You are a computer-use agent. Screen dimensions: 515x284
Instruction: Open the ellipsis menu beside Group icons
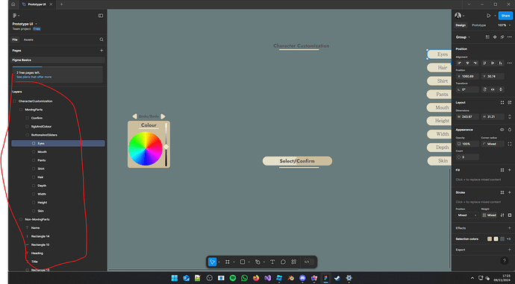pos(510,37)
